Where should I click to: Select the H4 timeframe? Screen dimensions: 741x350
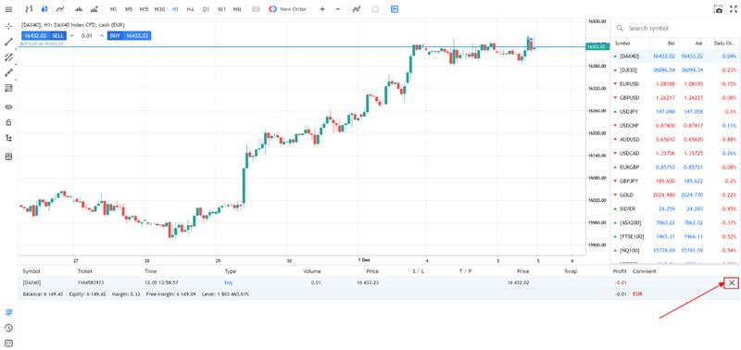point(190,9)
